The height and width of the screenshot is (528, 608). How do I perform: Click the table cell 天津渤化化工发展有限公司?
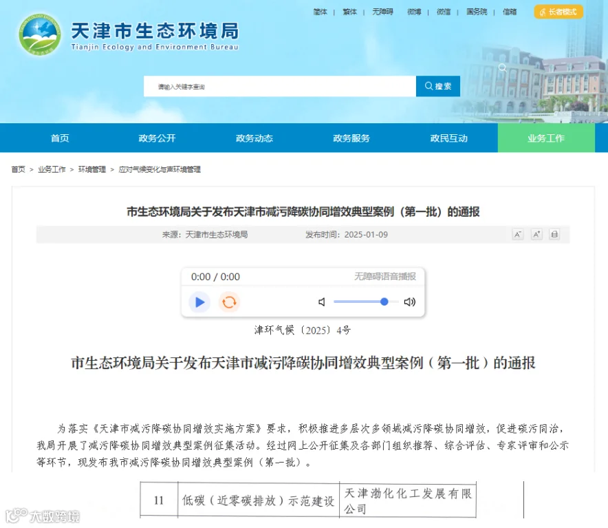[408, 500]
